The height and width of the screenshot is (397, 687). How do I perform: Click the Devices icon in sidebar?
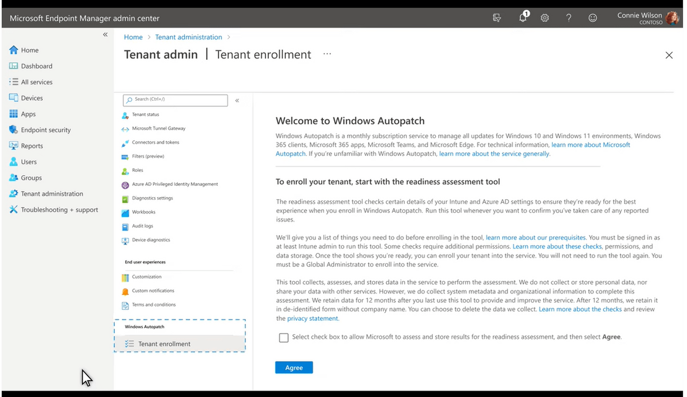tap(14, 97)
